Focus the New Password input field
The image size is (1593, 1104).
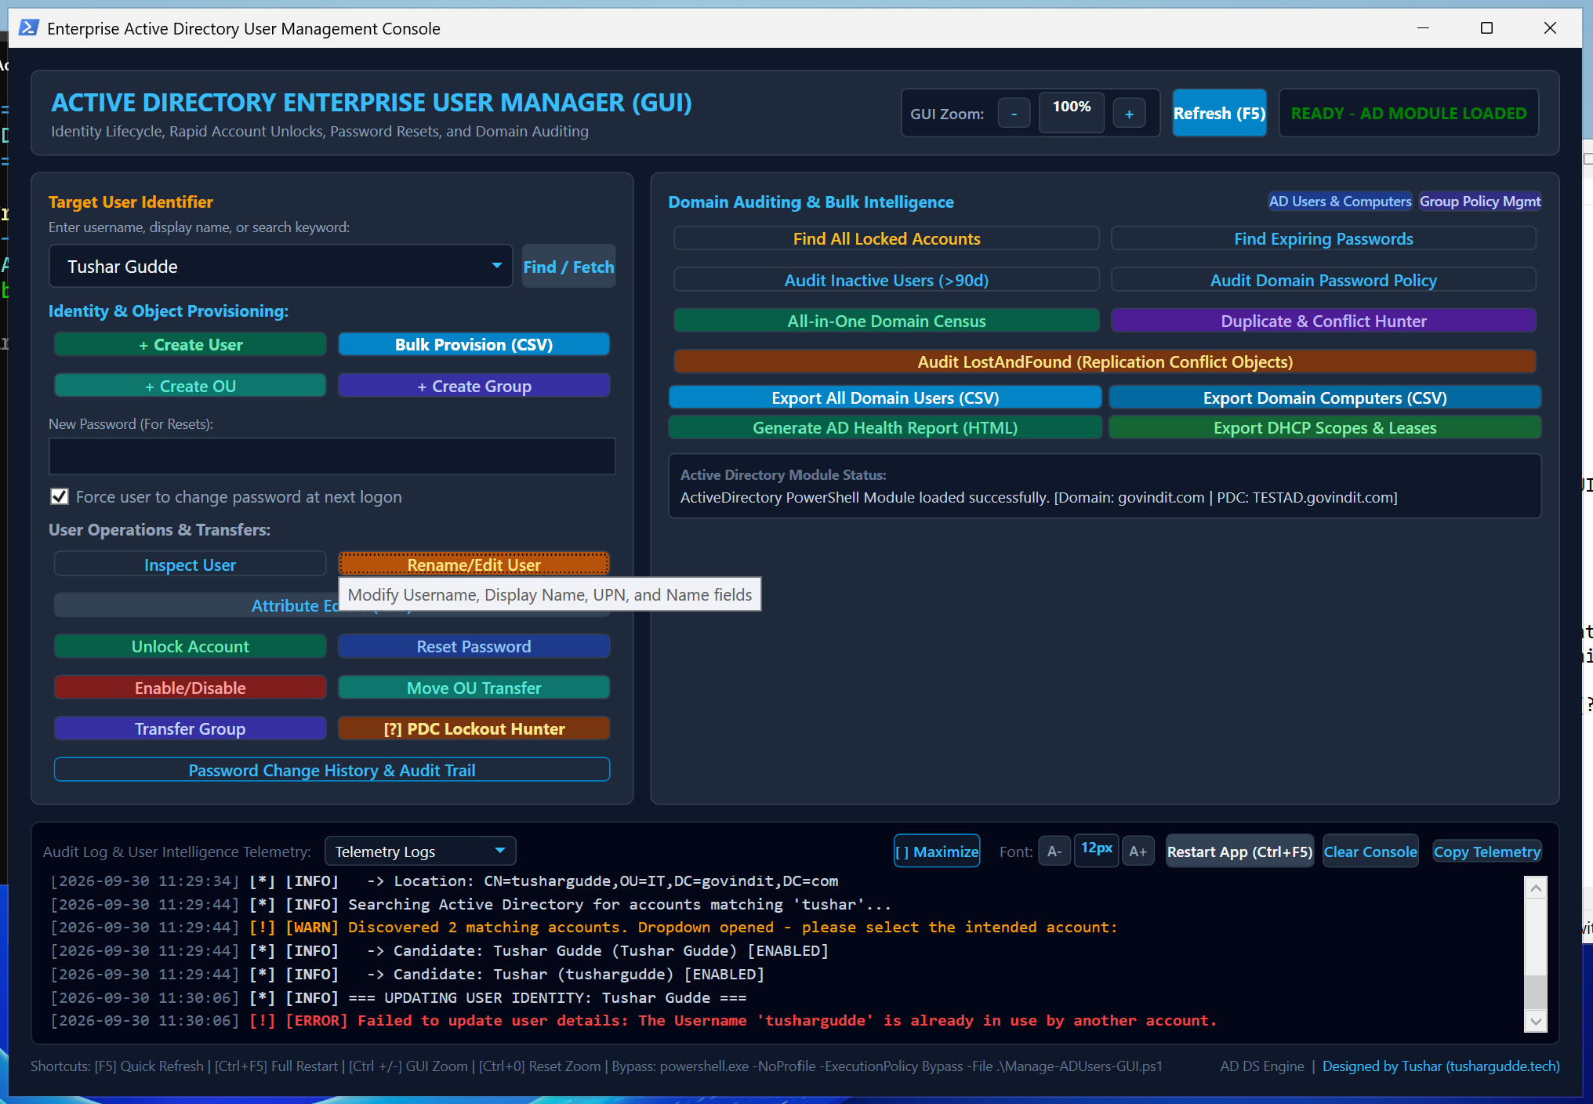pos(332,456)
